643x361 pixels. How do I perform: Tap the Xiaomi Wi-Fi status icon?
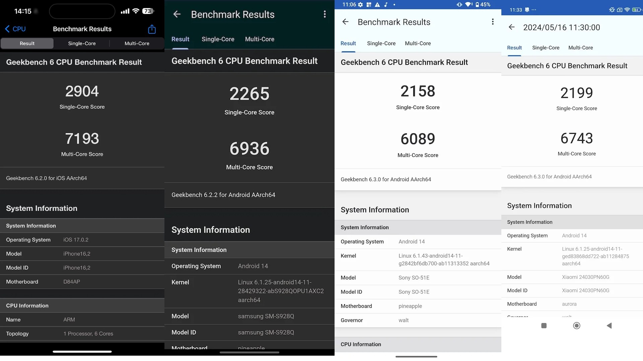coord(627,10)
